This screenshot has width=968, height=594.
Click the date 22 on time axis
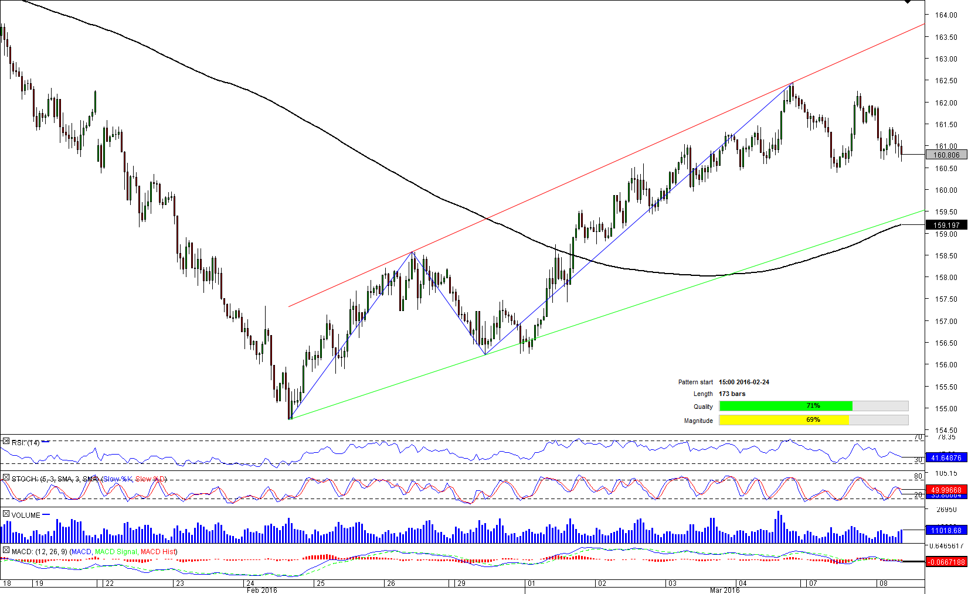110,583
